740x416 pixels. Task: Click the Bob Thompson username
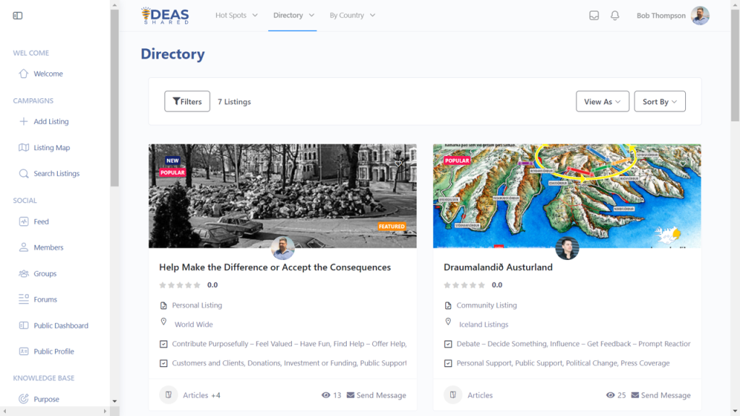pos(661,16)
